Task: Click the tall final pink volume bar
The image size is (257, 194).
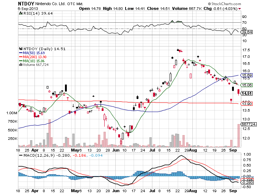Action: [x=239, y=136]
